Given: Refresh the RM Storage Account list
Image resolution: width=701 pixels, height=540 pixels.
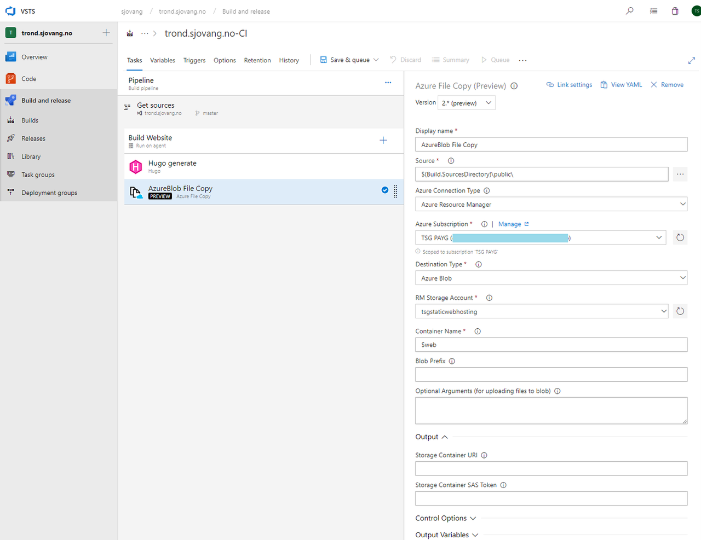Looking at the screenshot, I should point(680,311).
